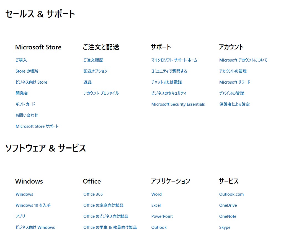Open マイクロソフト サポート ホーム link
The width and height of the screenshot is (281, 236).
[x=174, y=60]
